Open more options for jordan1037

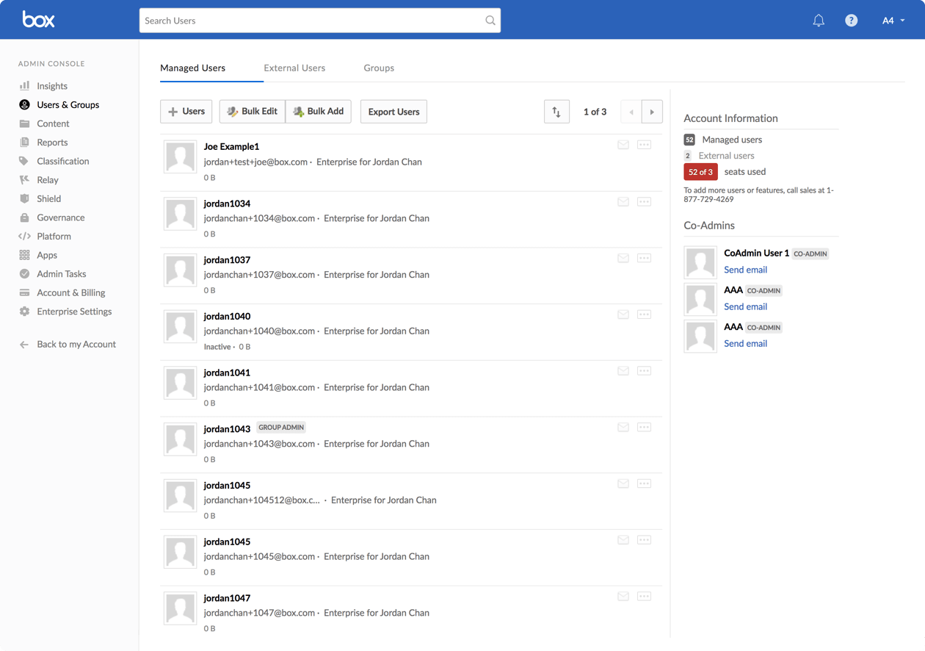click(x=644, y=258)
